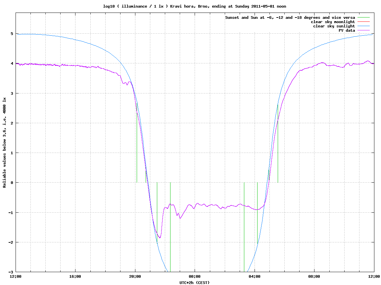Click the y-axis tick label 5

(12, 34)
